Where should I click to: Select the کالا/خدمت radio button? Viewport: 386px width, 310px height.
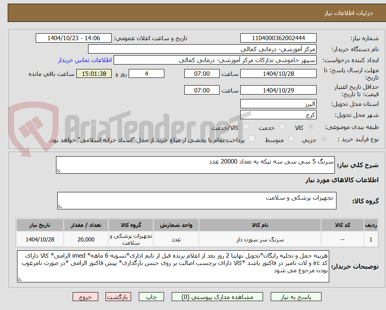pyautogui.click(x=246, y=127)
